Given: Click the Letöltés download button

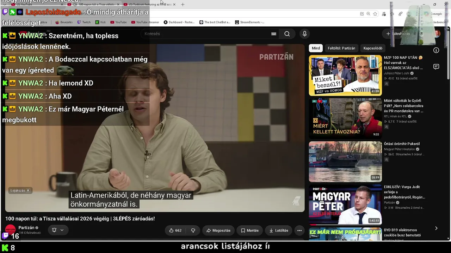Looking at the screenshot, I should 279,231.
